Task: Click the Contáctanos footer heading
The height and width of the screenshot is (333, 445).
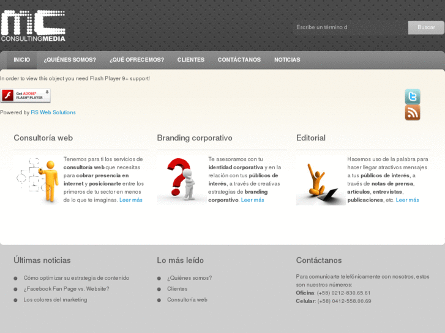Action: point(319,260)
